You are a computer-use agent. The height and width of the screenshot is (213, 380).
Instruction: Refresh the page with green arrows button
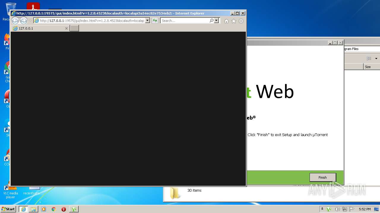pyautogui.click(x=155, y=21)
